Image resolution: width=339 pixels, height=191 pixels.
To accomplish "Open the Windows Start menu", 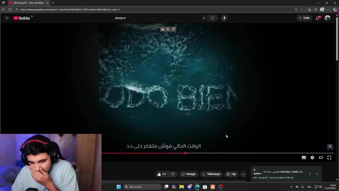I will click(x=119, y=187).
